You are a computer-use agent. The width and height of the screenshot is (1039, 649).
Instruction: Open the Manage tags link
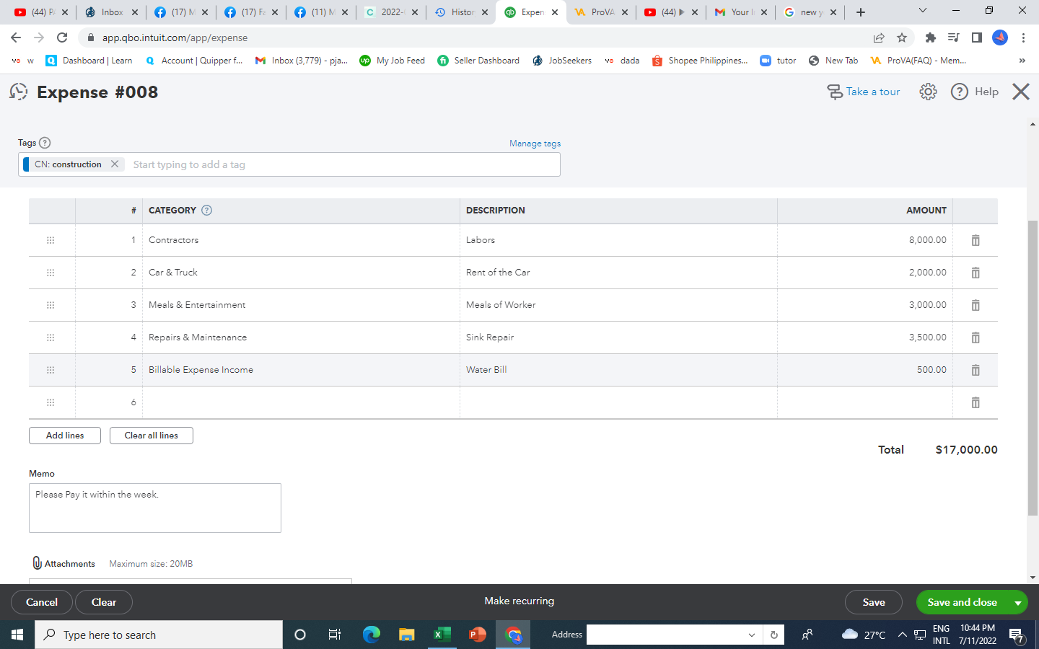click(535, 144)
